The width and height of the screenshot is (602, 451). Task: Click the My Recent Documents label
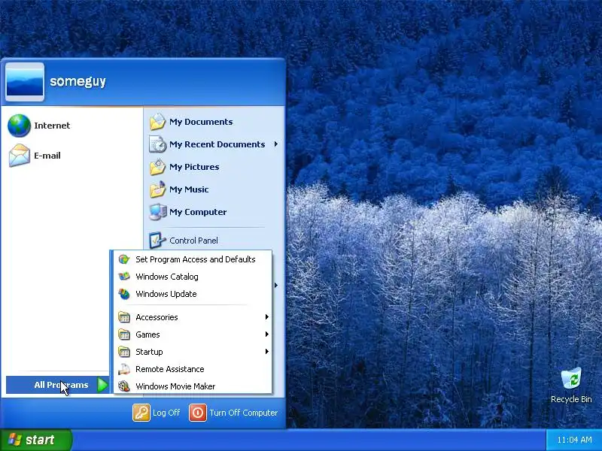(x=217, y=144)
